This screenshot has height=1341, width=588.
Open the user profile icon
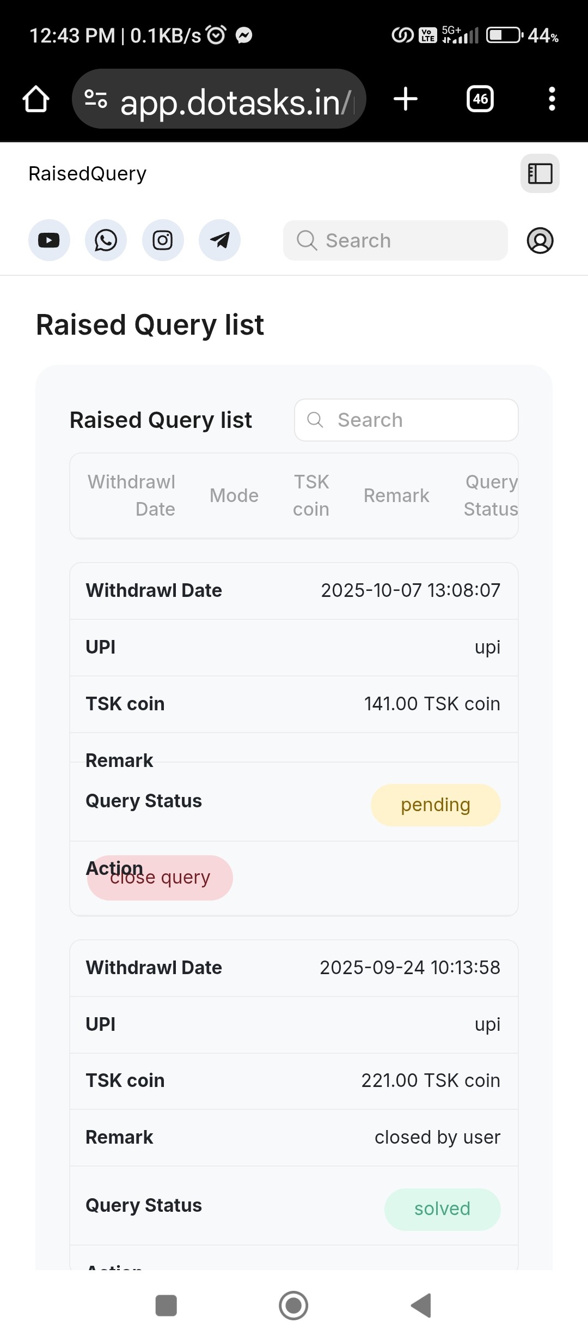click(x=540, y=240)
